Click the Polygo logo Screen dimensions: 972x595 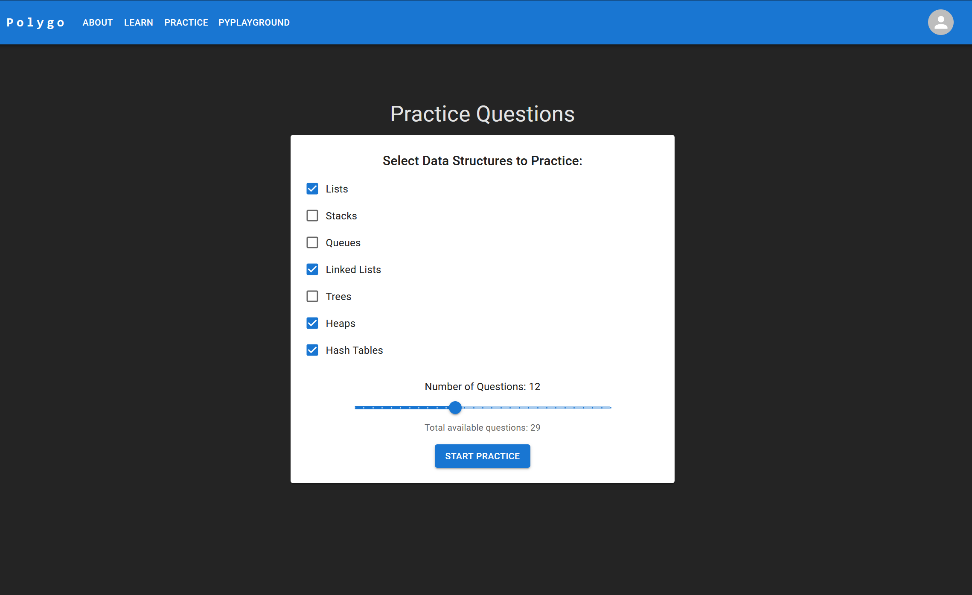(36, 22)
